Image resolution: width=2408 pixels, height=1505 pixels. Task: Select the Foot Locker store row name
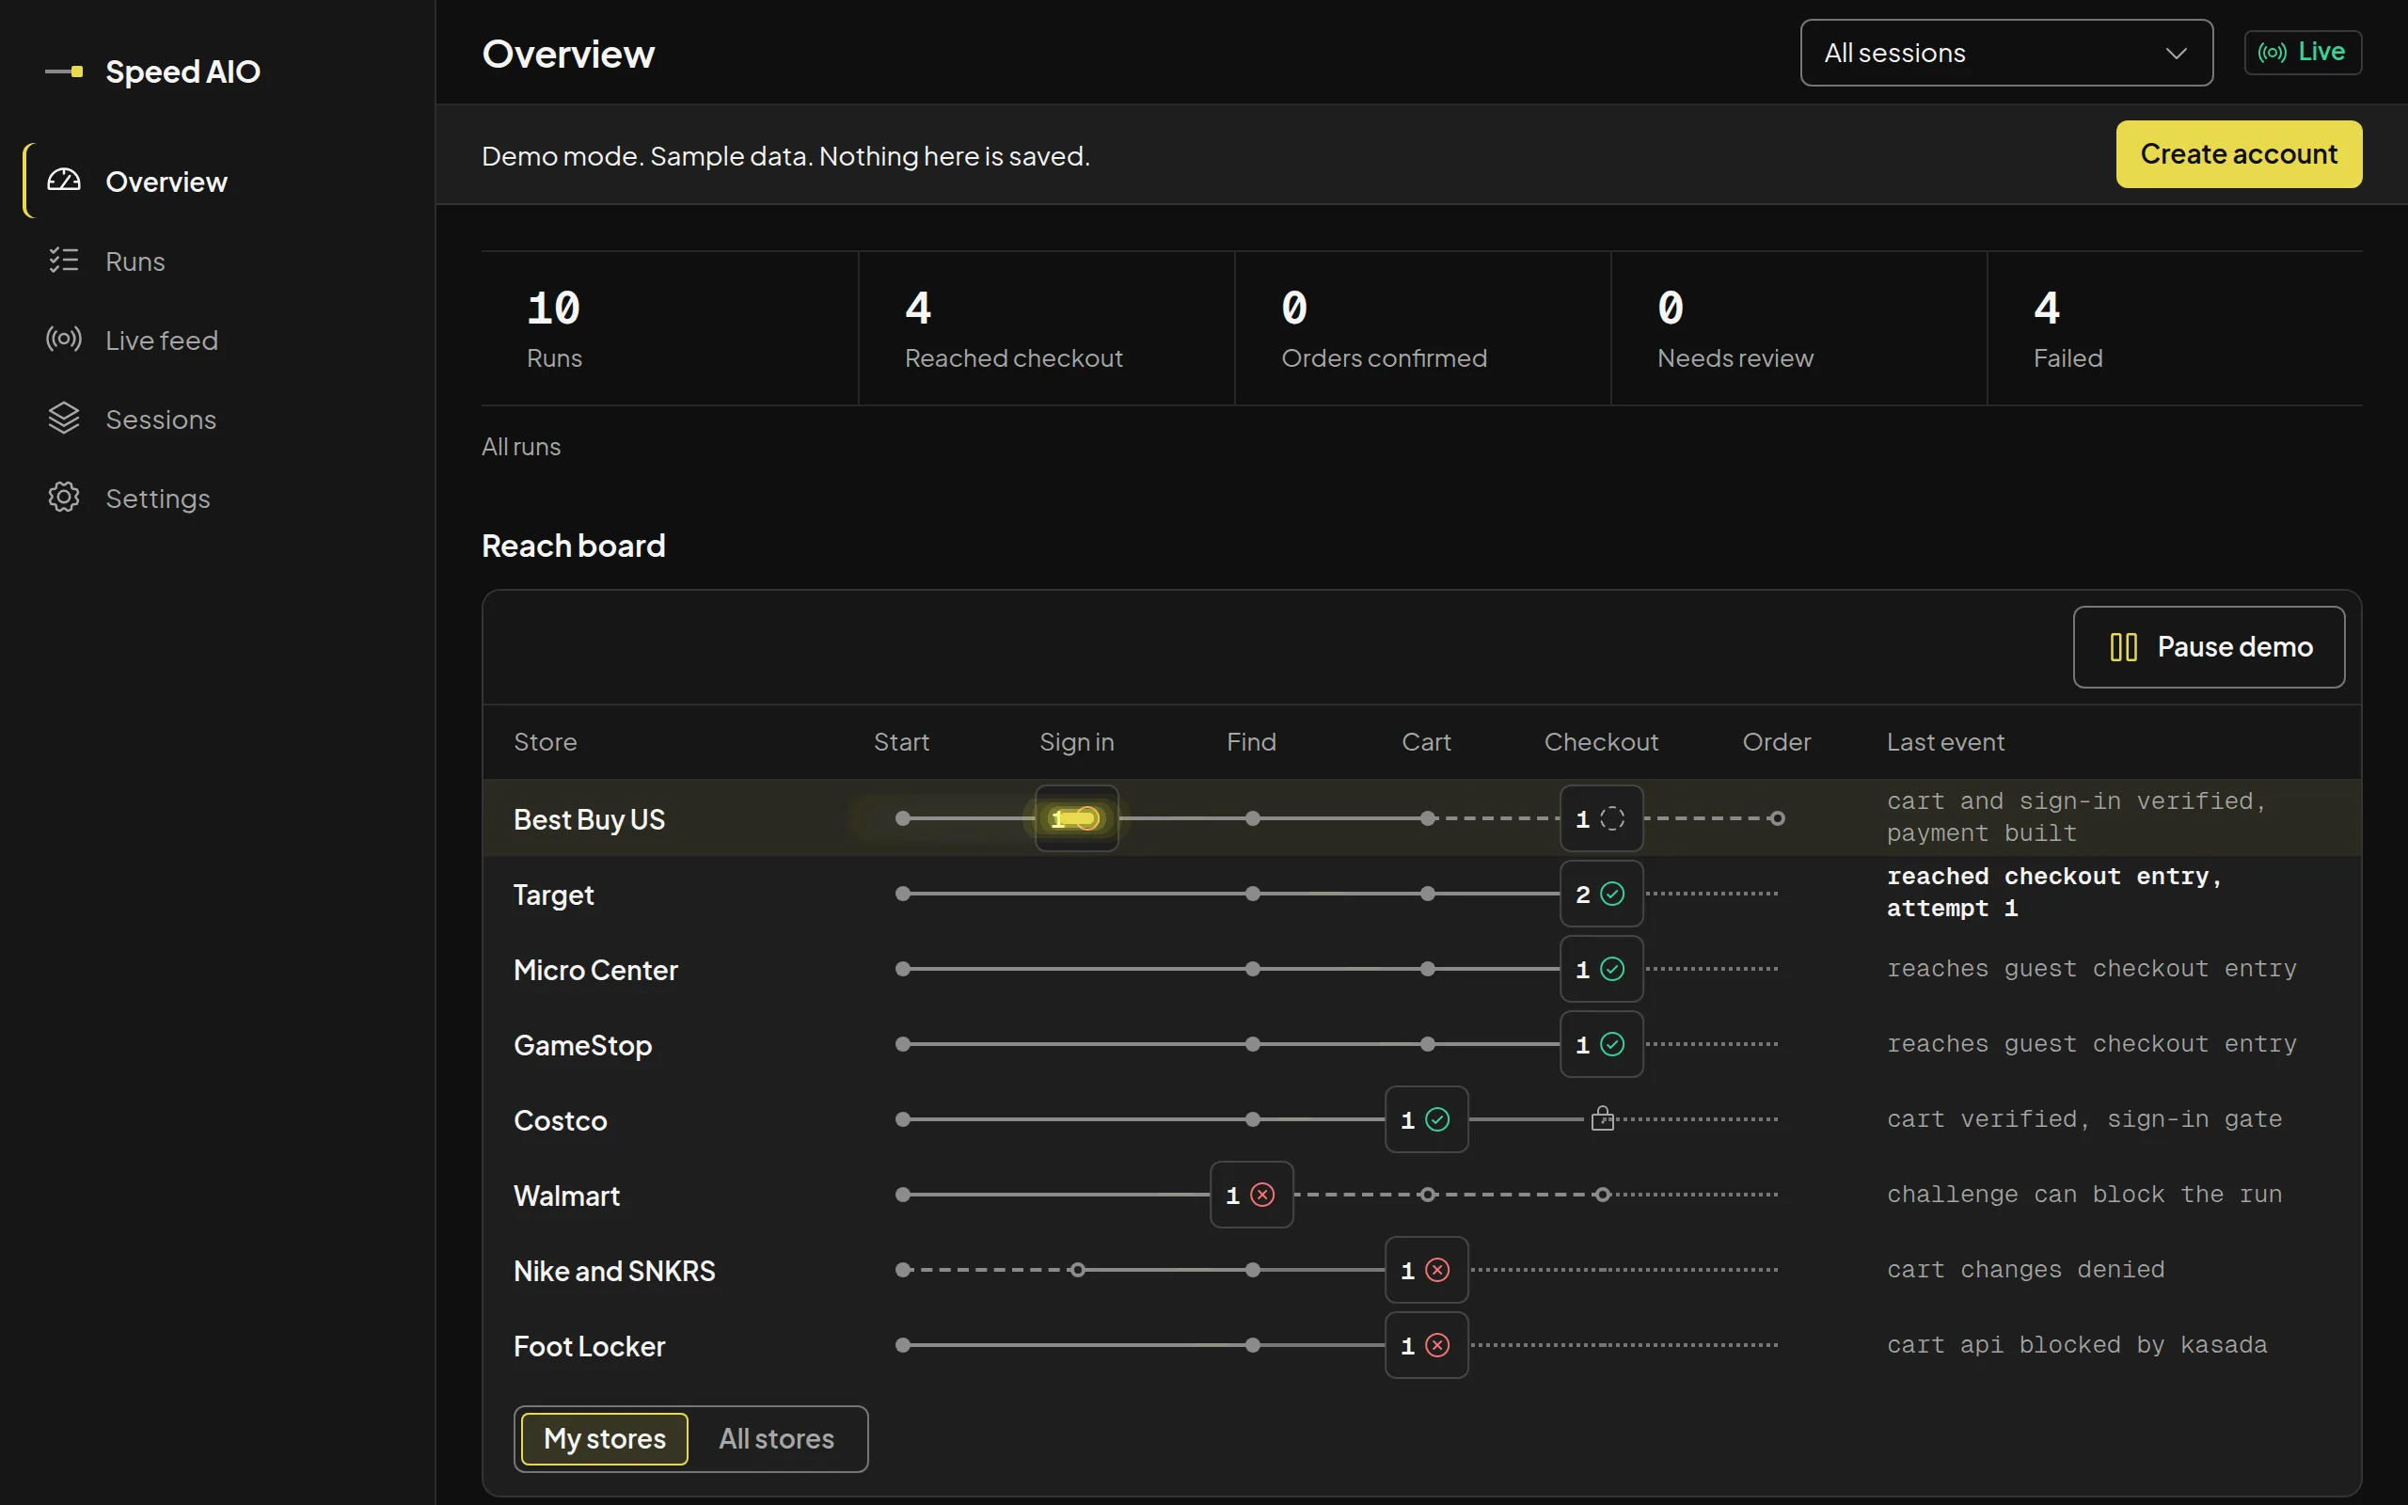tap(589, 1347)
